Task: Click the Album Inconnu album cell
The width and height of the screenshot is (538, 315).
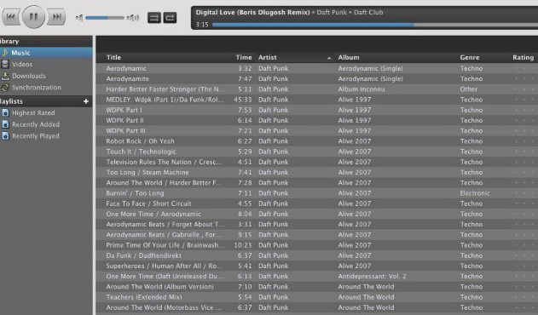Action: (x=362, y=89)
